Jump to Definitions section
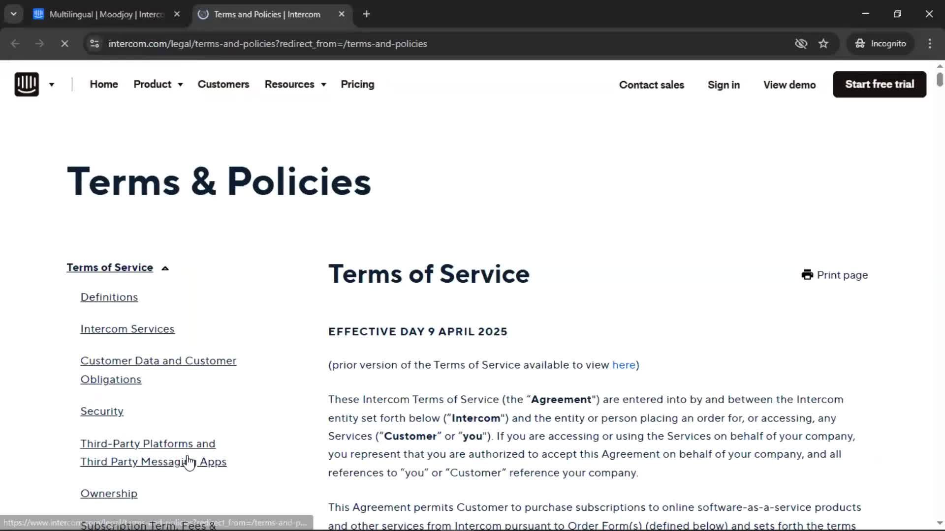Viewport: 945px width, 531px height. point(109,297)
